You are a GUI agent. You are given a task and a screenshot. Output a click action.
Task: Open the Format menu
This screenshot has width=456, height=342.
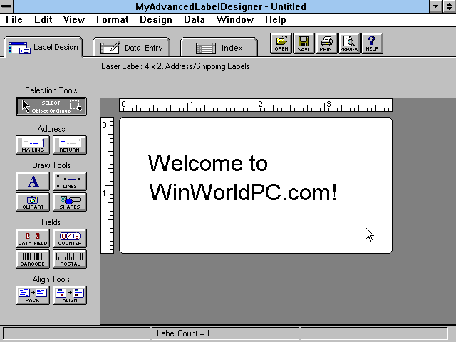(x=113, y=20)
